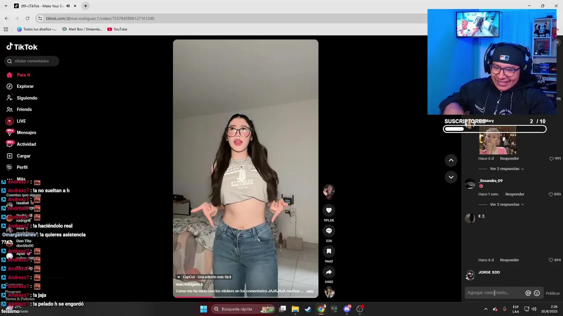Screen dimensions: 563x316
Task: Go to Siguiendo feed
Action: [x=27, y=98]
